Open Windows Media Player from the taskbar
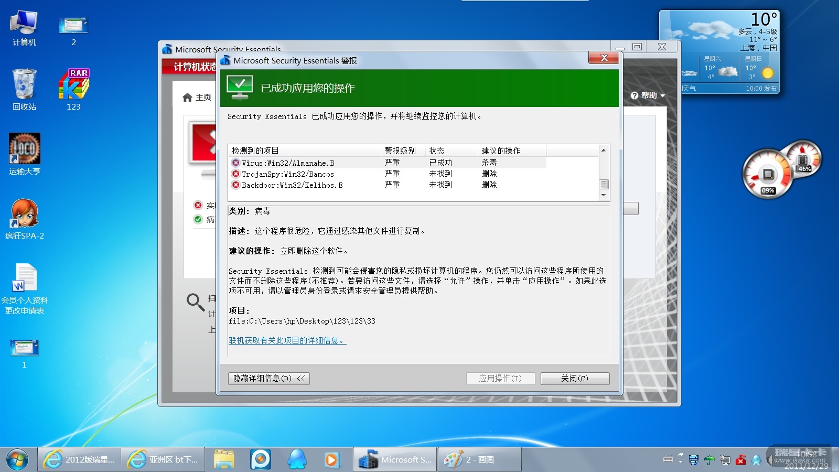This screenshot has height=472, width=839. 331,459
